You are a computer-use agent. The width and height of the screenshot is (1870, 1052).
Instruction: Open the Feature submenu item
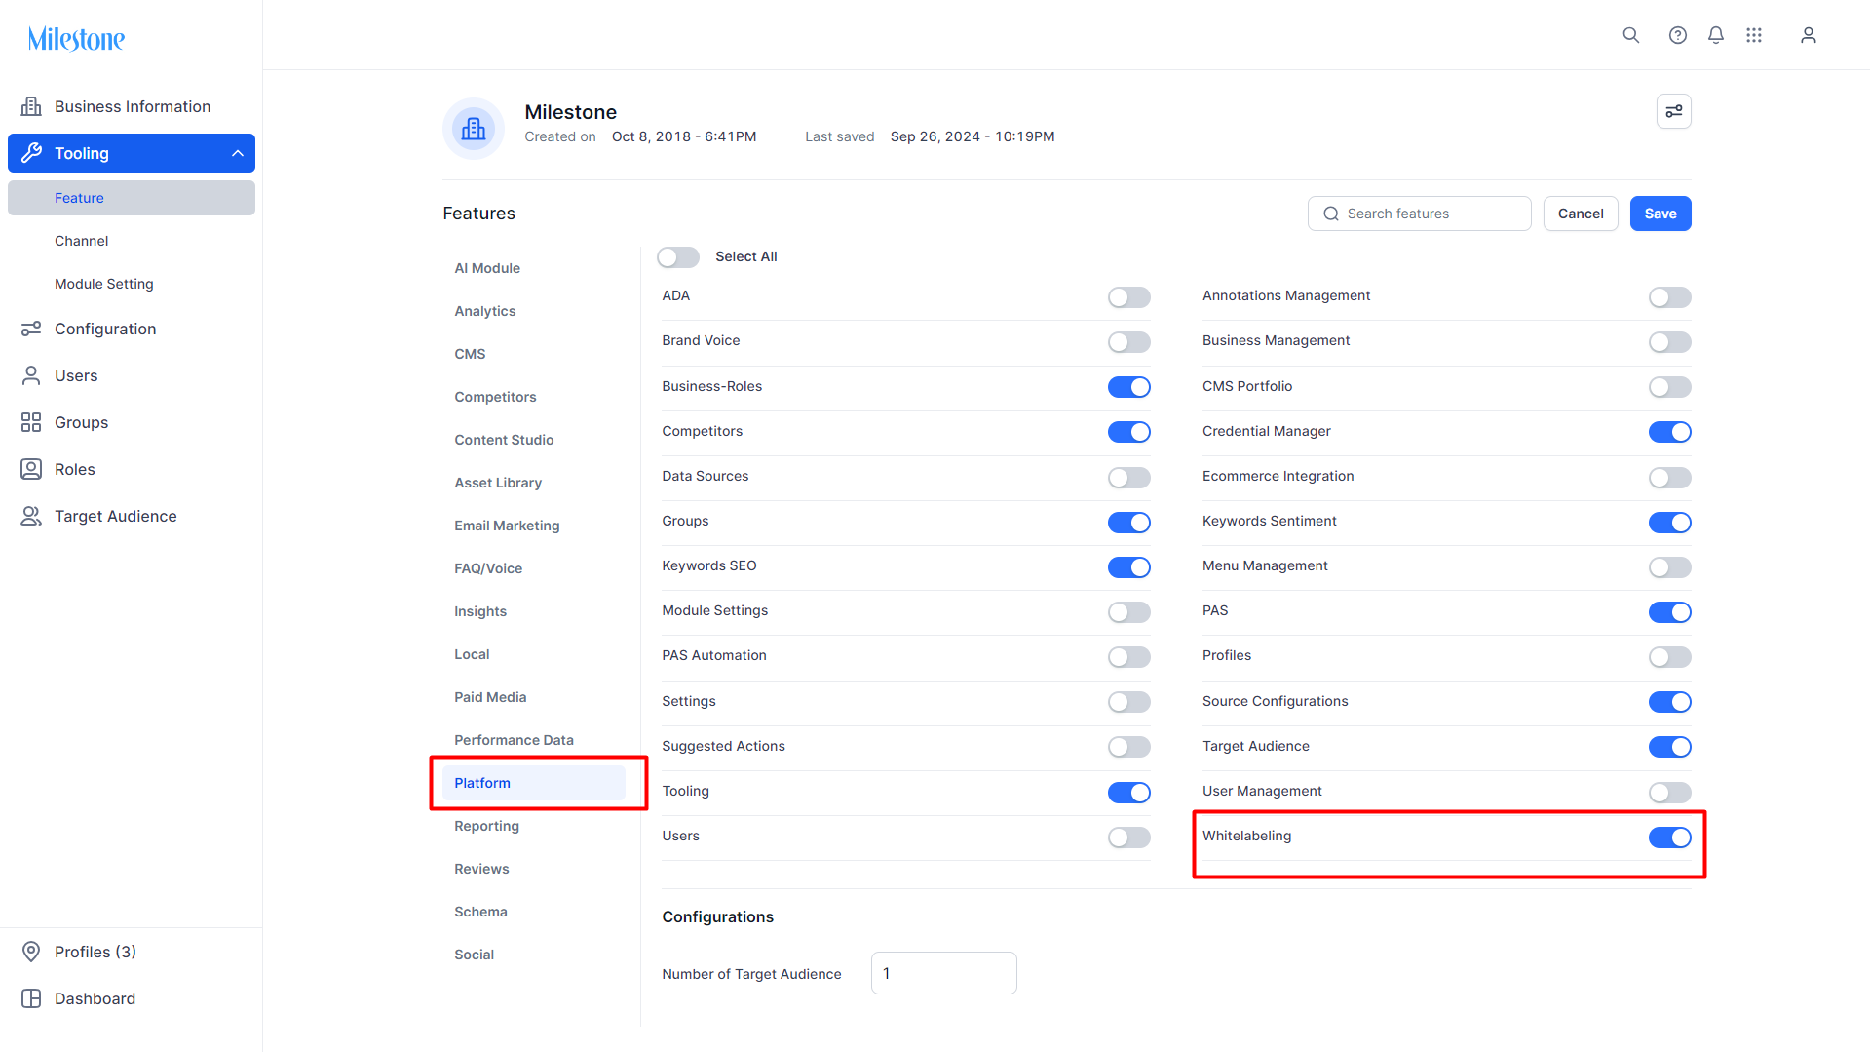(x=132, y=198)
